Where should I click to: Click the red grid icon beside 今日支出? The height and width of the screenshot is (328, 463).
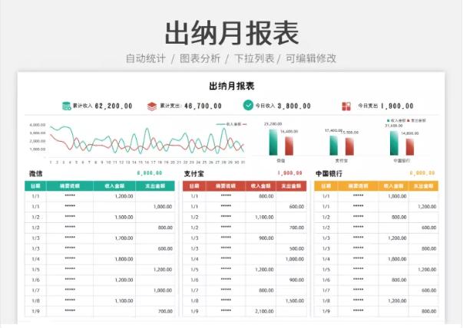pos(346,106)
